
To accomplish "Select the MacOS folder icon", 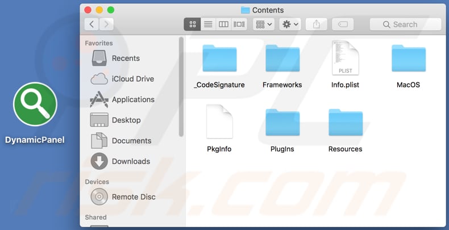I will coord(409,58).
